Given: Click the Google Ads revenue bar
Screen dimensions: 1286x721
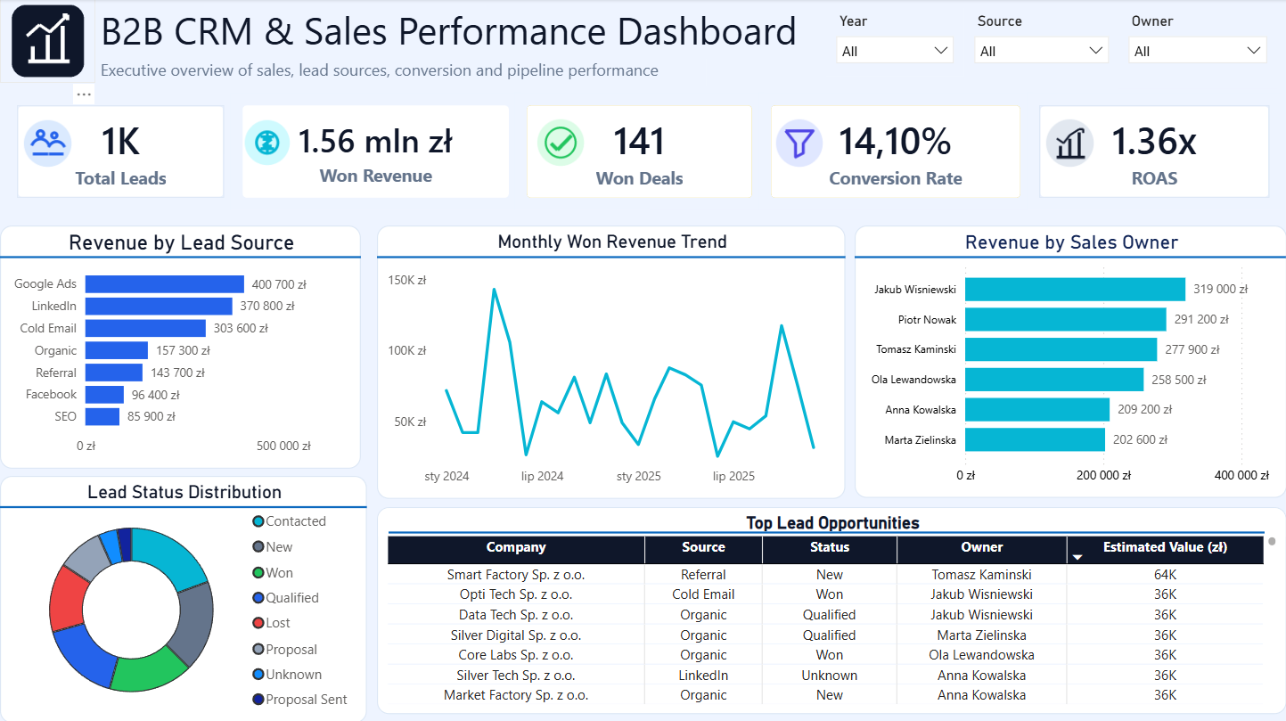Looking at the screenshot, I should point(165,284).
